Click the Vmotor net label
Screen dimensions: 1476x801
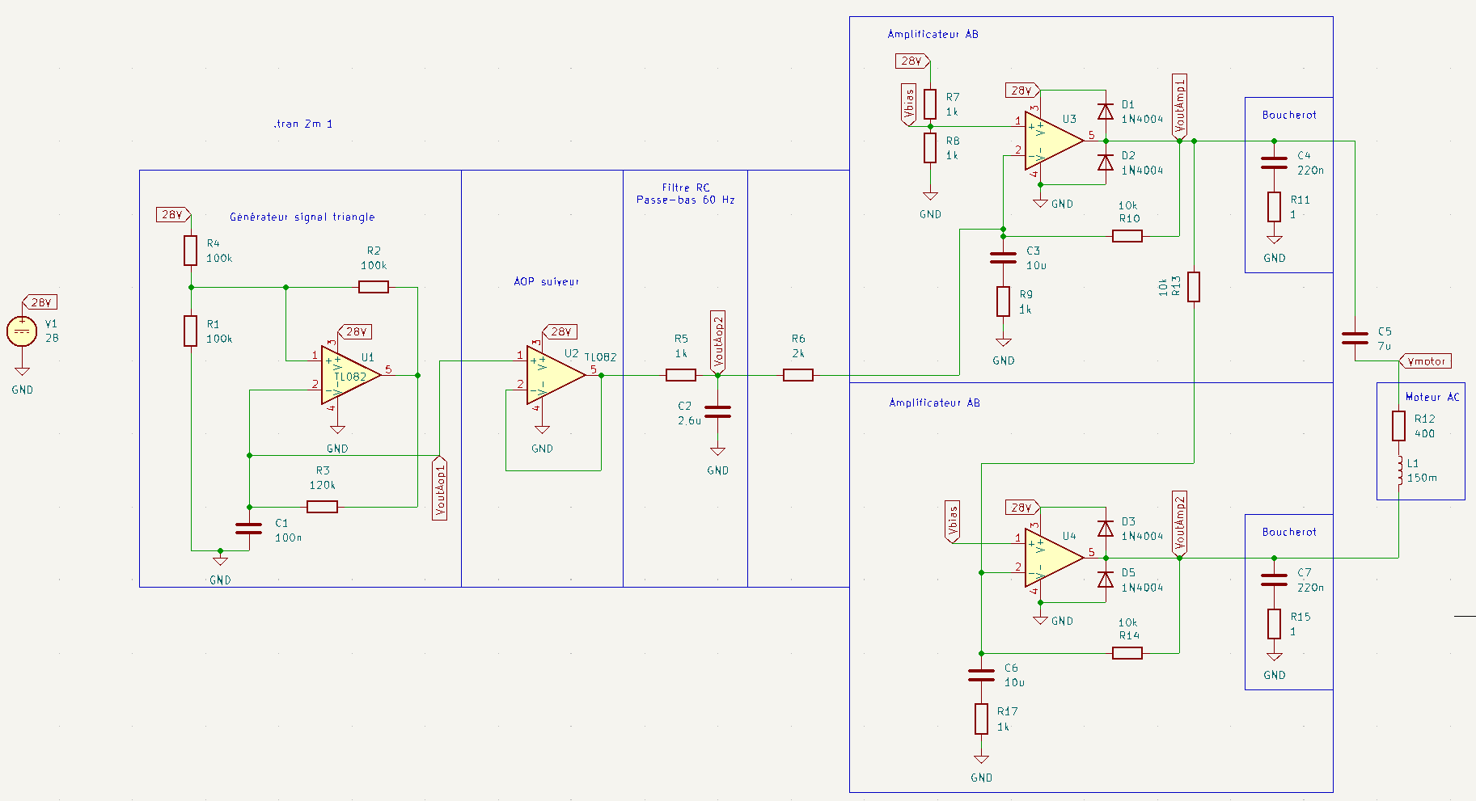[x=1425, y=361]
